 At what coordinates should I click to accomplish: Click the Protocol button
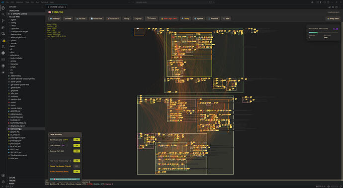click(x=213, y=18)
